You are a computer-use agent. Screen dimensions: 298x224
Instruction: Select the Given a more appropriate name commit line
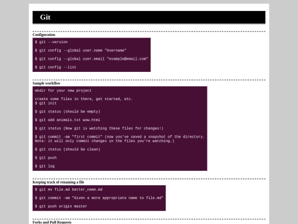[99, 197]
